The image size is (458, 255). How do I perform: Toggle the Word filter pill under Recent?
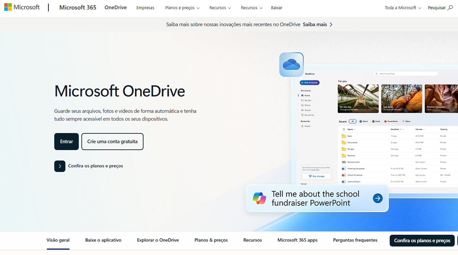(x=363, y=121)
